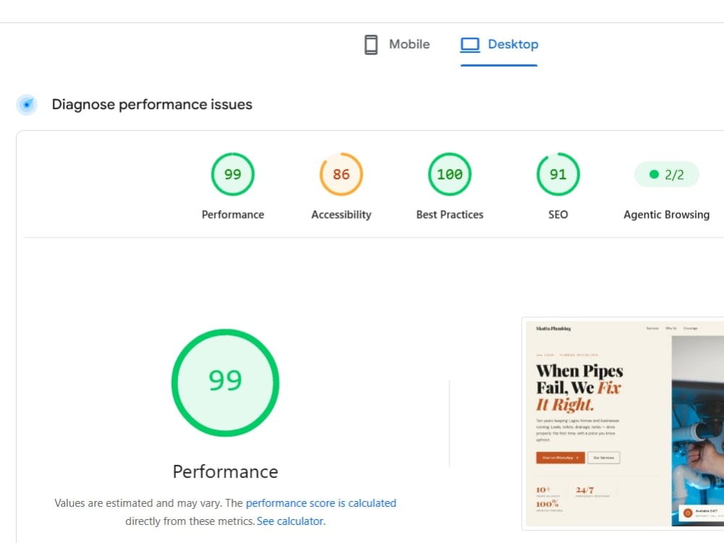724x543 pixels.
Task: Switch to the Mobile tab
Action: pos(397,44)
